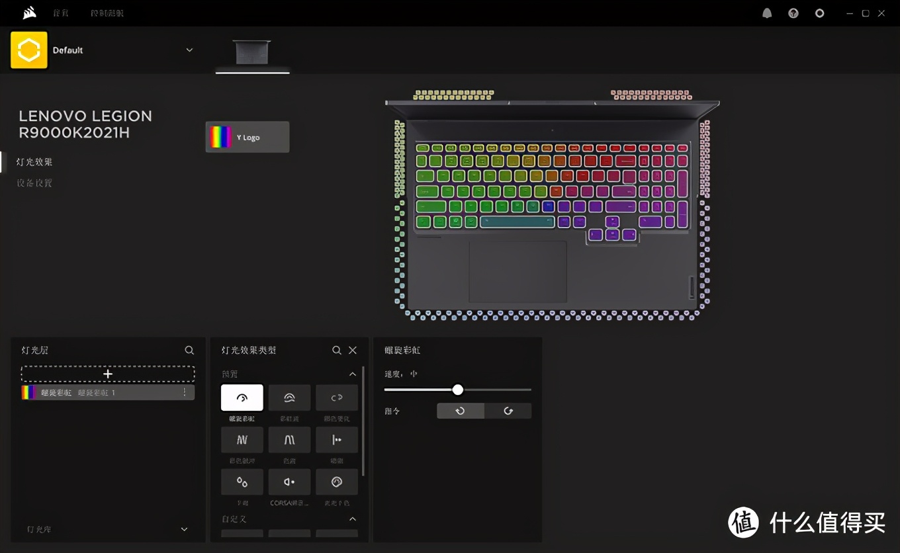Select the CORSAIR preset effect tile
The image size is (900, 553).
point(289,482)
